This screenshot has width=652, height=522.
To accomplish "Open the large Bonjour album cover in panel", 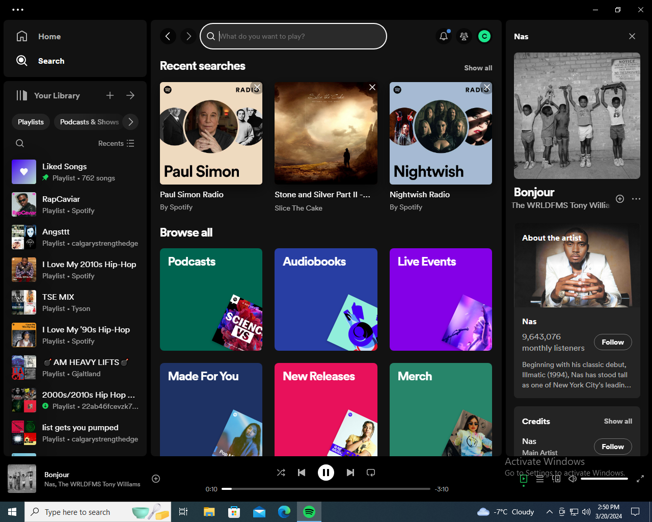I will pyautogui.click(x=577, y=116).
